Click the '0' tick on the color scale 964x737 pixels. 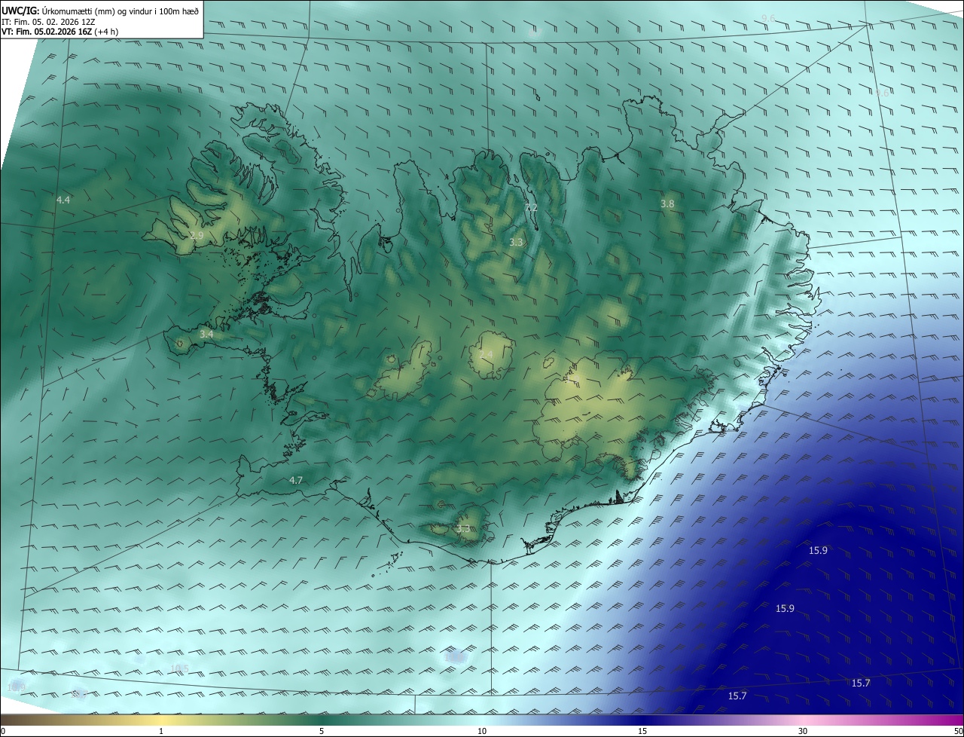tap(3, 731)
